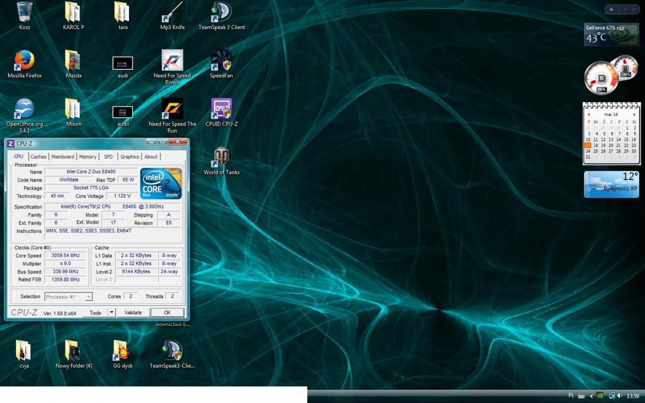Screen dimensions: 645x403
Task: Click the Socket 775 LGA package value
Action: click(x=91, y=188)
